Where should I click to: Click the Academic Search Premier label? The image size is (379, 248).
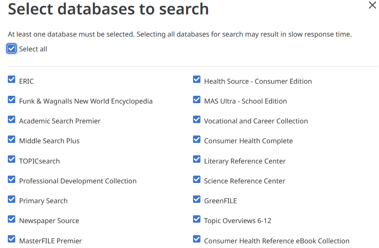pos(60,121)
